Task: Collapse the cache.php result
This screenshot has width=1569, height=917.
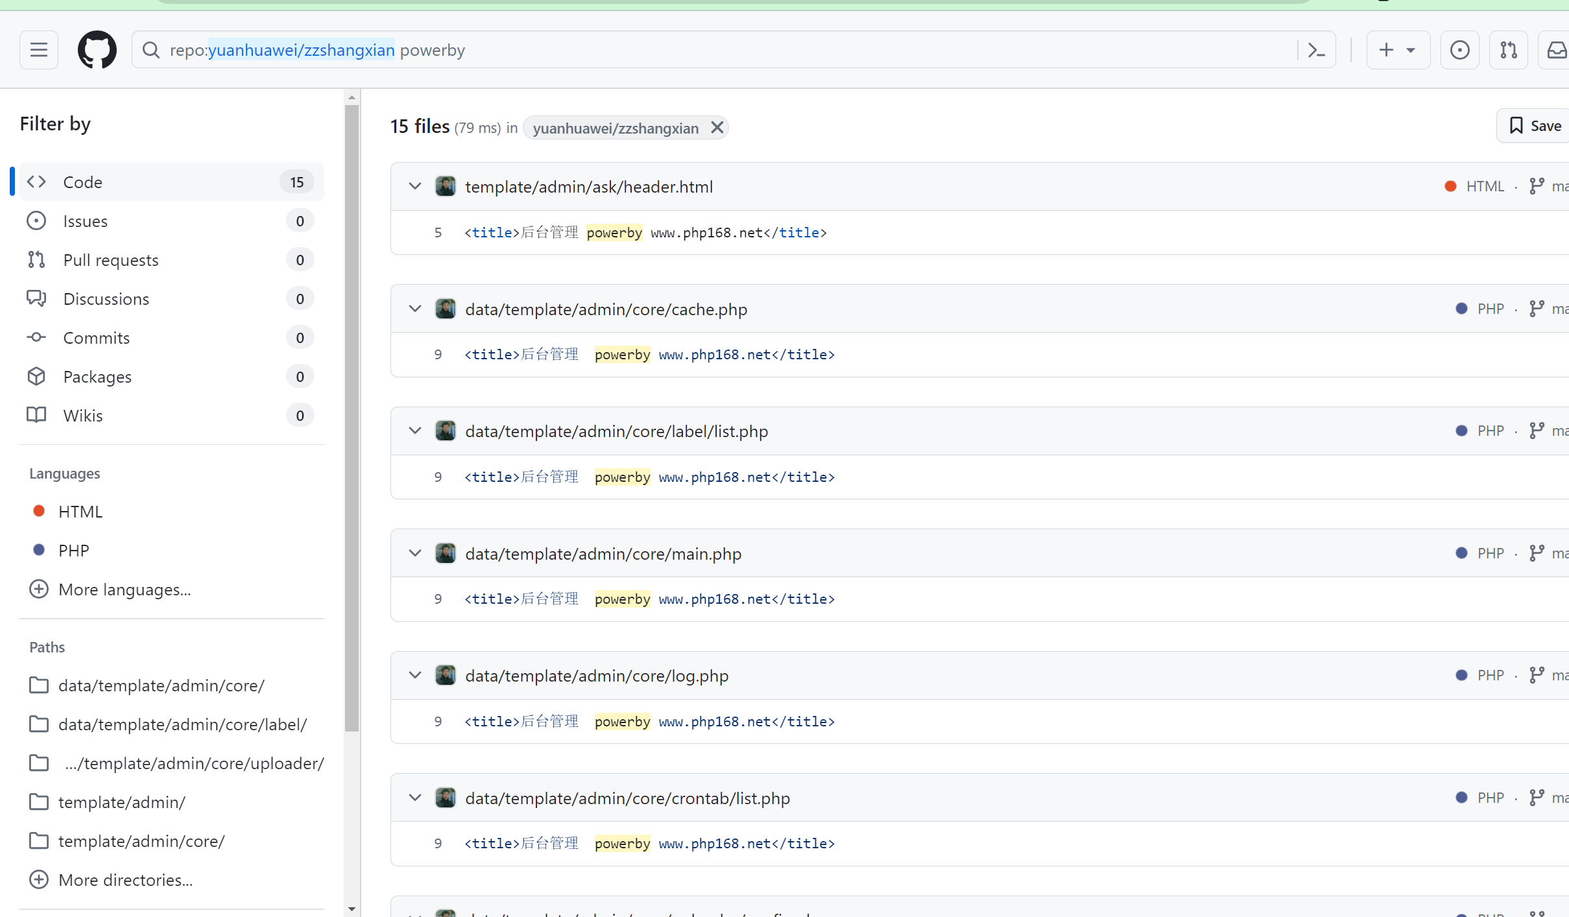Action: pos(415,309)
